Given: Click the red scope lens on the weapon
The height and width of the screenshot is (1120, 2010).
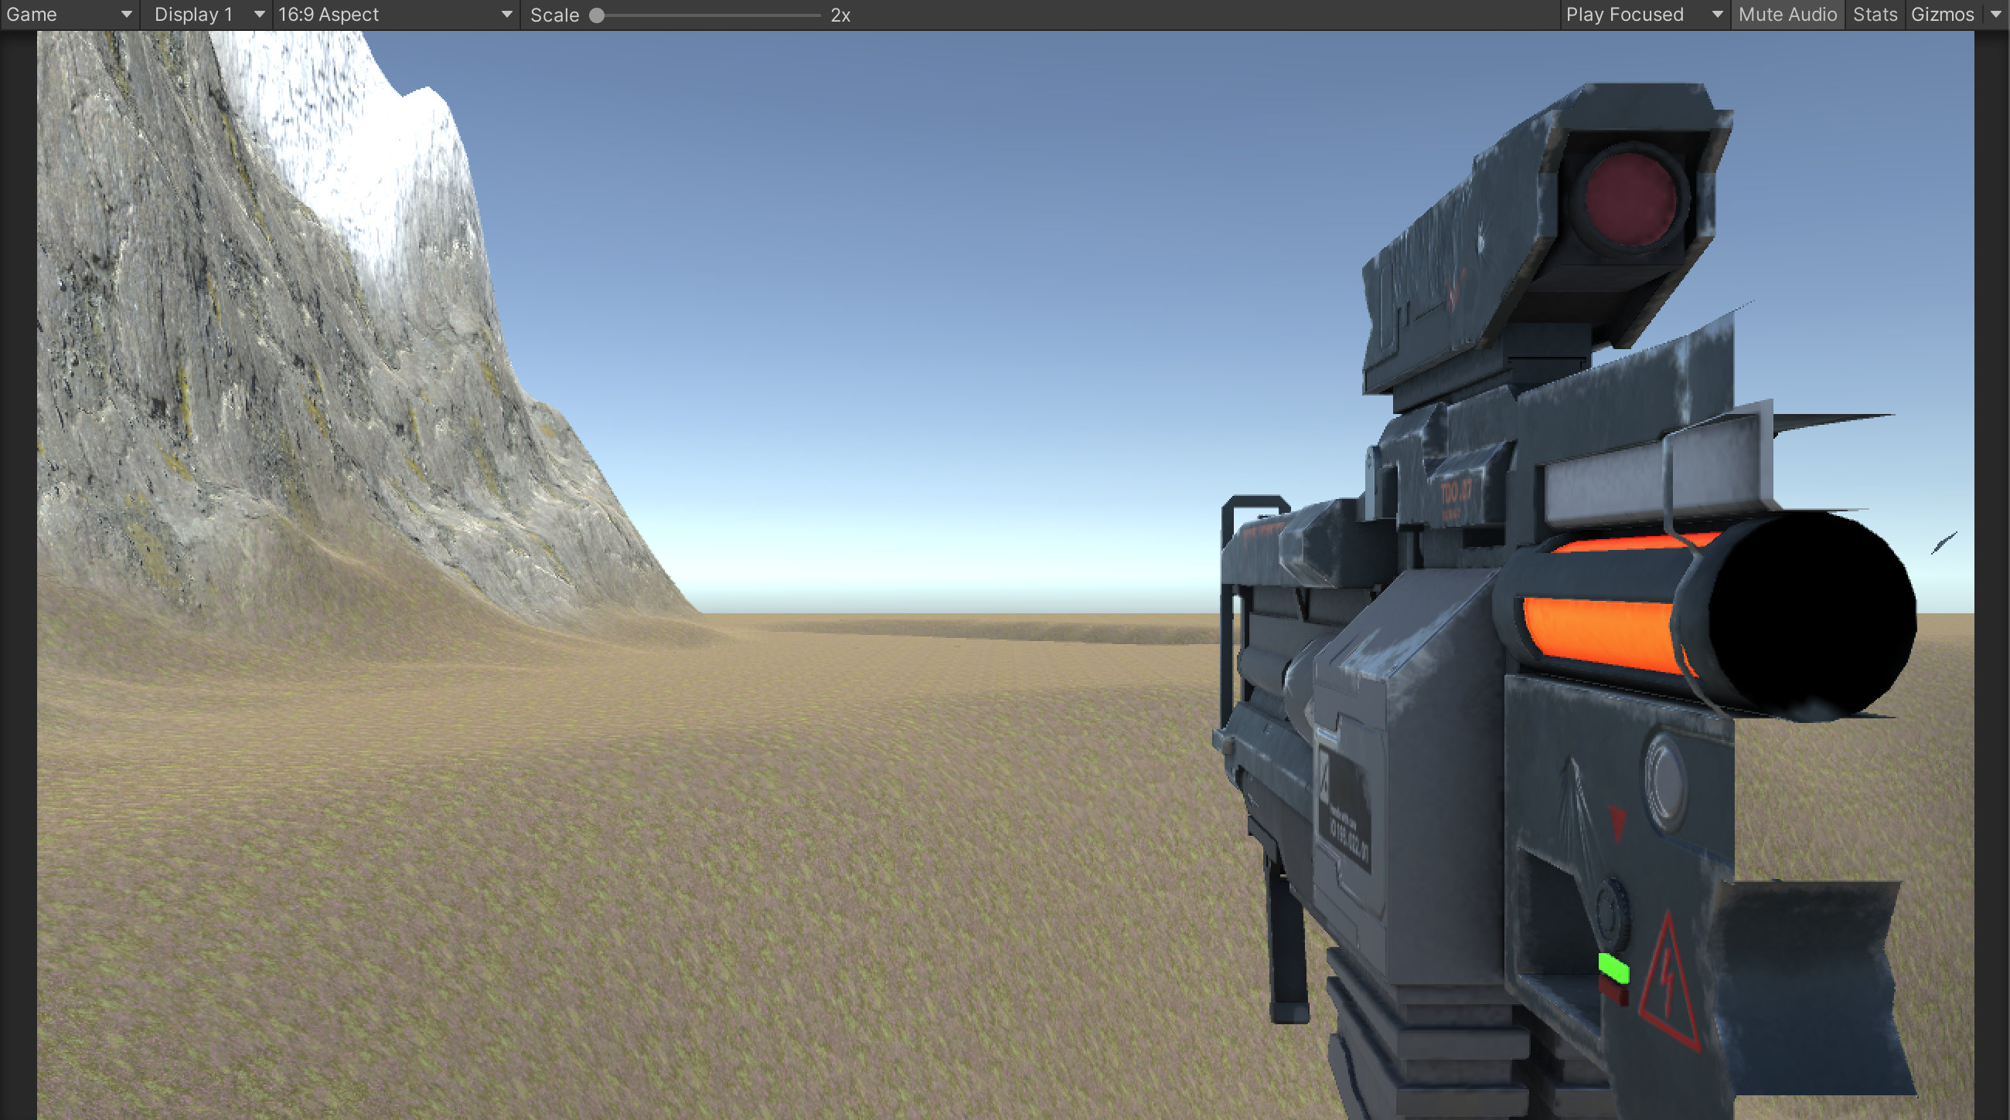Looking at the screenshot, I should coord(1629,198).
